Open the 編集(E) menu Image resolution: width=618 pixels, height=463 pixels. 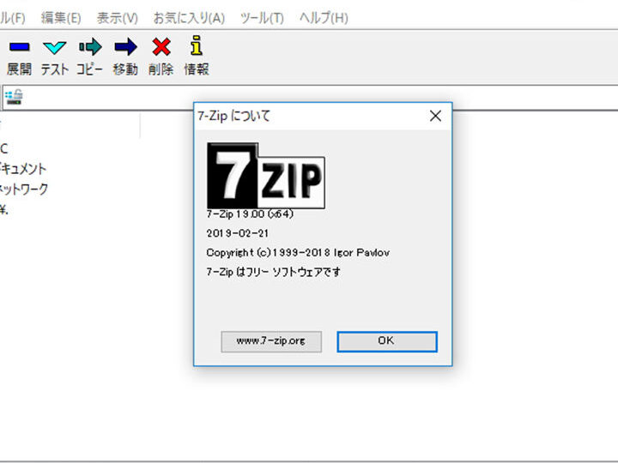61,17
